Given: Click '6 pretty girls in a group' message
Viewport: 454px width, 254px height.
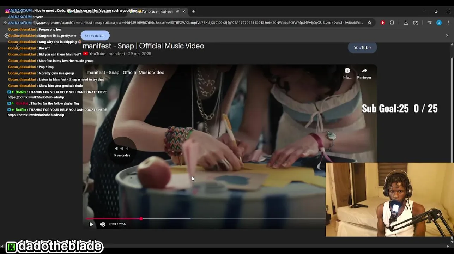Looking at the screenshot, I should [x=56, y=73].
